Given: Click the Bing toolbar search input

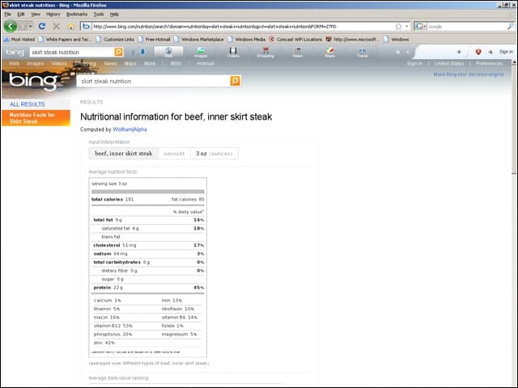Looking at the screenshot, I should (72, 52).
